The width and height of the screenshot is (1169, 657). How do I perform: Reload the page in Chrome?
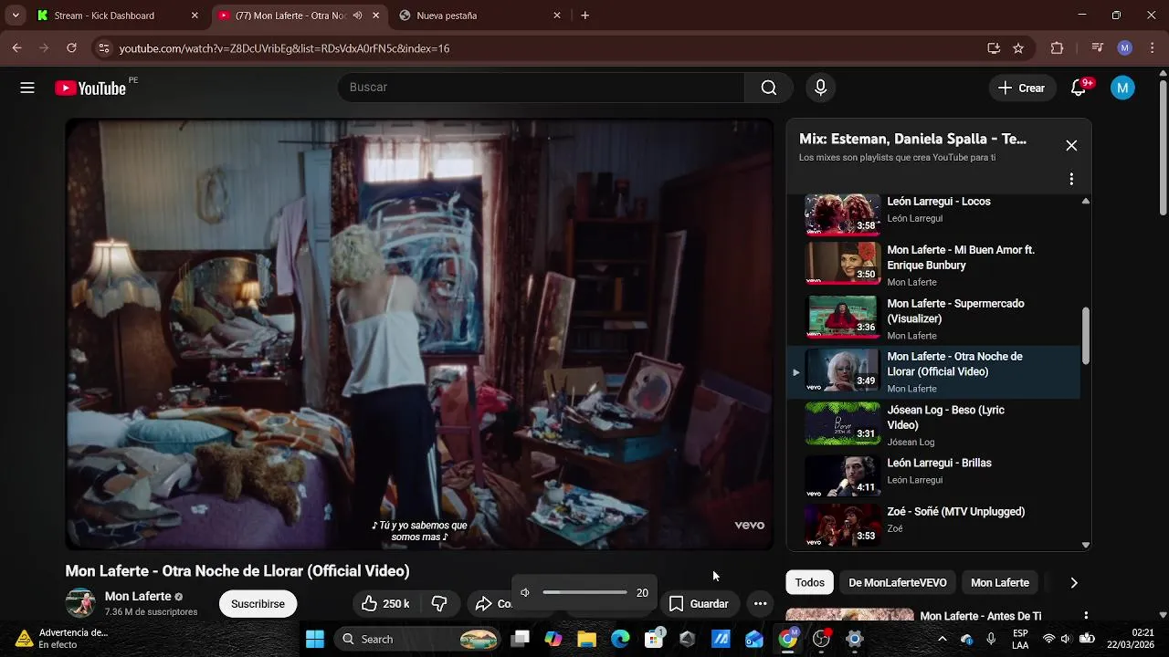71,48
